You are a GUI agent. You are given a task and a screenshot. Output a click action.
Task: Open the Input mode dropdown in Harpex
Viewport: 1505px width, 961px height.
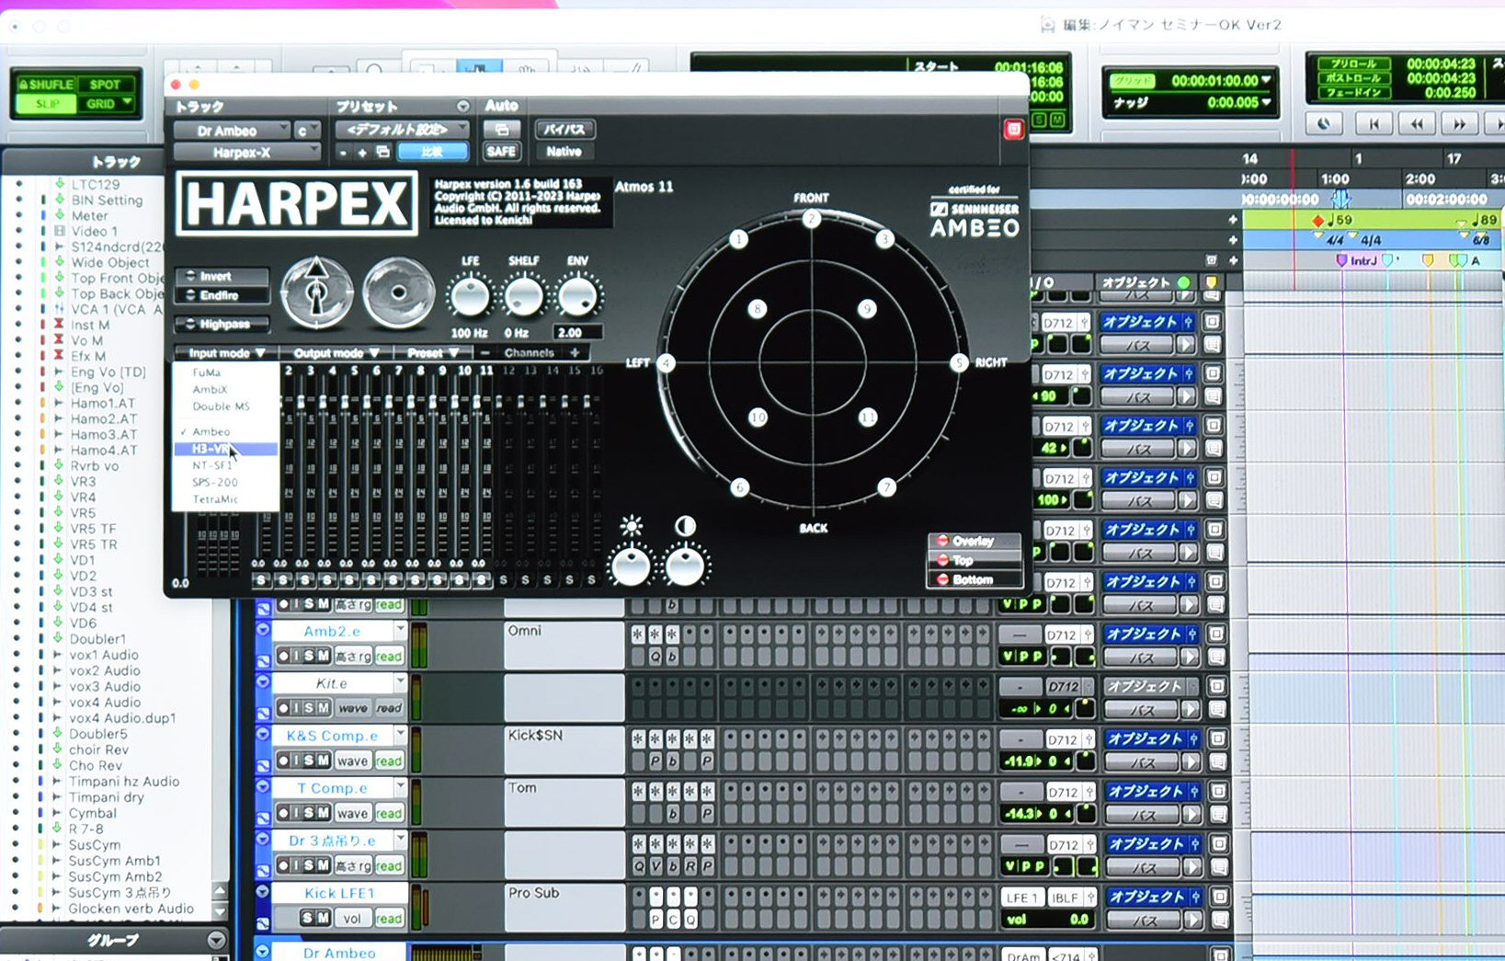pyautogui.click(x=225, y=353)
